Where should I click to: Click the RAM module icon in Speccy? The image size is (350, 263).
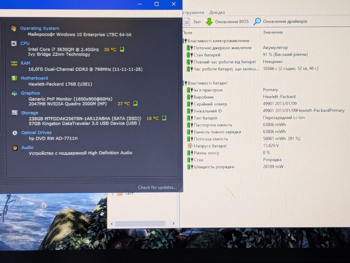click(14, 63)
